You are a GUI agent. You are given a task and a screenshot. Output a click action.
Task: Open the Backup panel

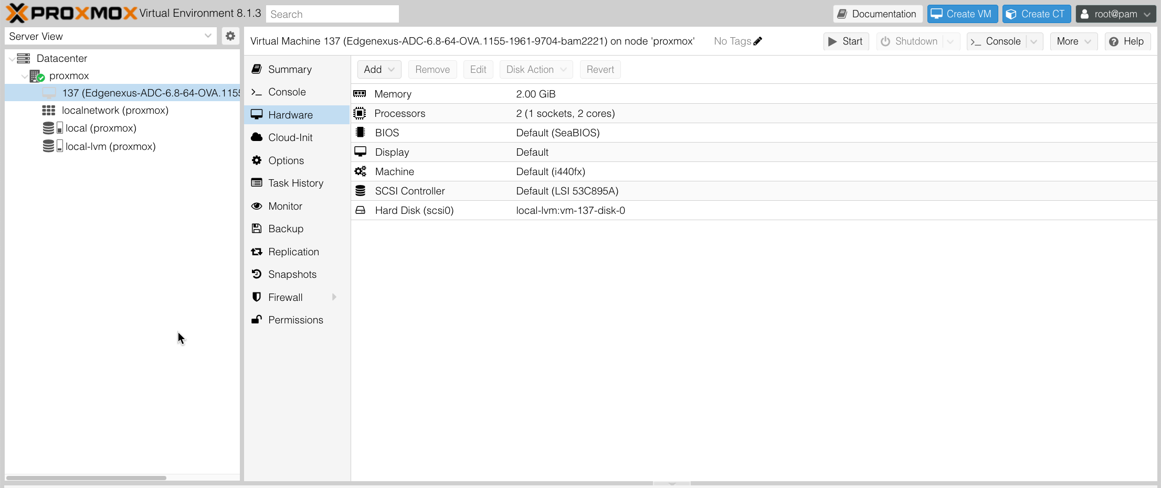(x=285, y=229)
